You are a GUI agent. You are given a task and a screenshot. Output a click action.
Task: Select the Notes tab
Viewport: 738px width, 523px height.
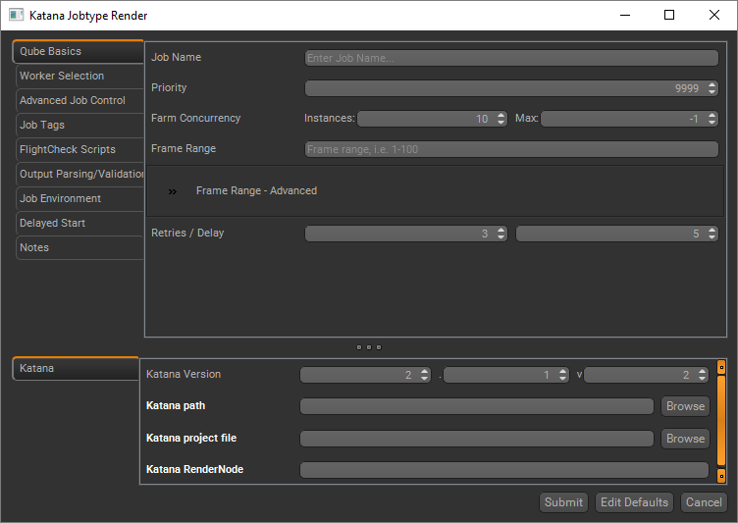[x=80, y=247]
